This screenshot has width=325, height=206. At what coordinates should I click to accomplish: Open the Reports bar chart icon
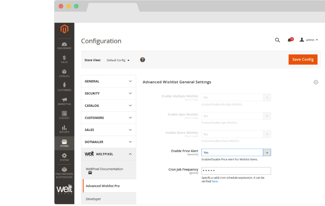click(64, 129)
